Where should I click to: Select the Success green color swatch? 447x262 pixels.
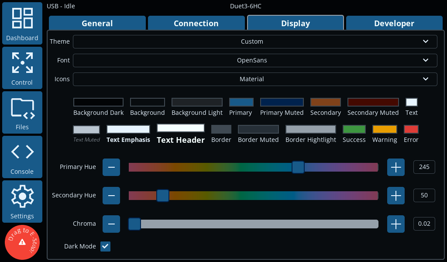pos(354,129)
